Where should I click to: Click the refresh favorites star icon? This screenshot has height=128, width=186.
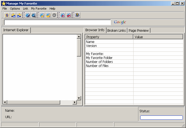[x=7, y=15]
